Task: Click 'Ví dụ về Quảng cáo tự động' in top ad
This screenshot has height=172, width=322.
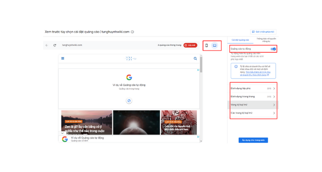Action: point(129,85)
